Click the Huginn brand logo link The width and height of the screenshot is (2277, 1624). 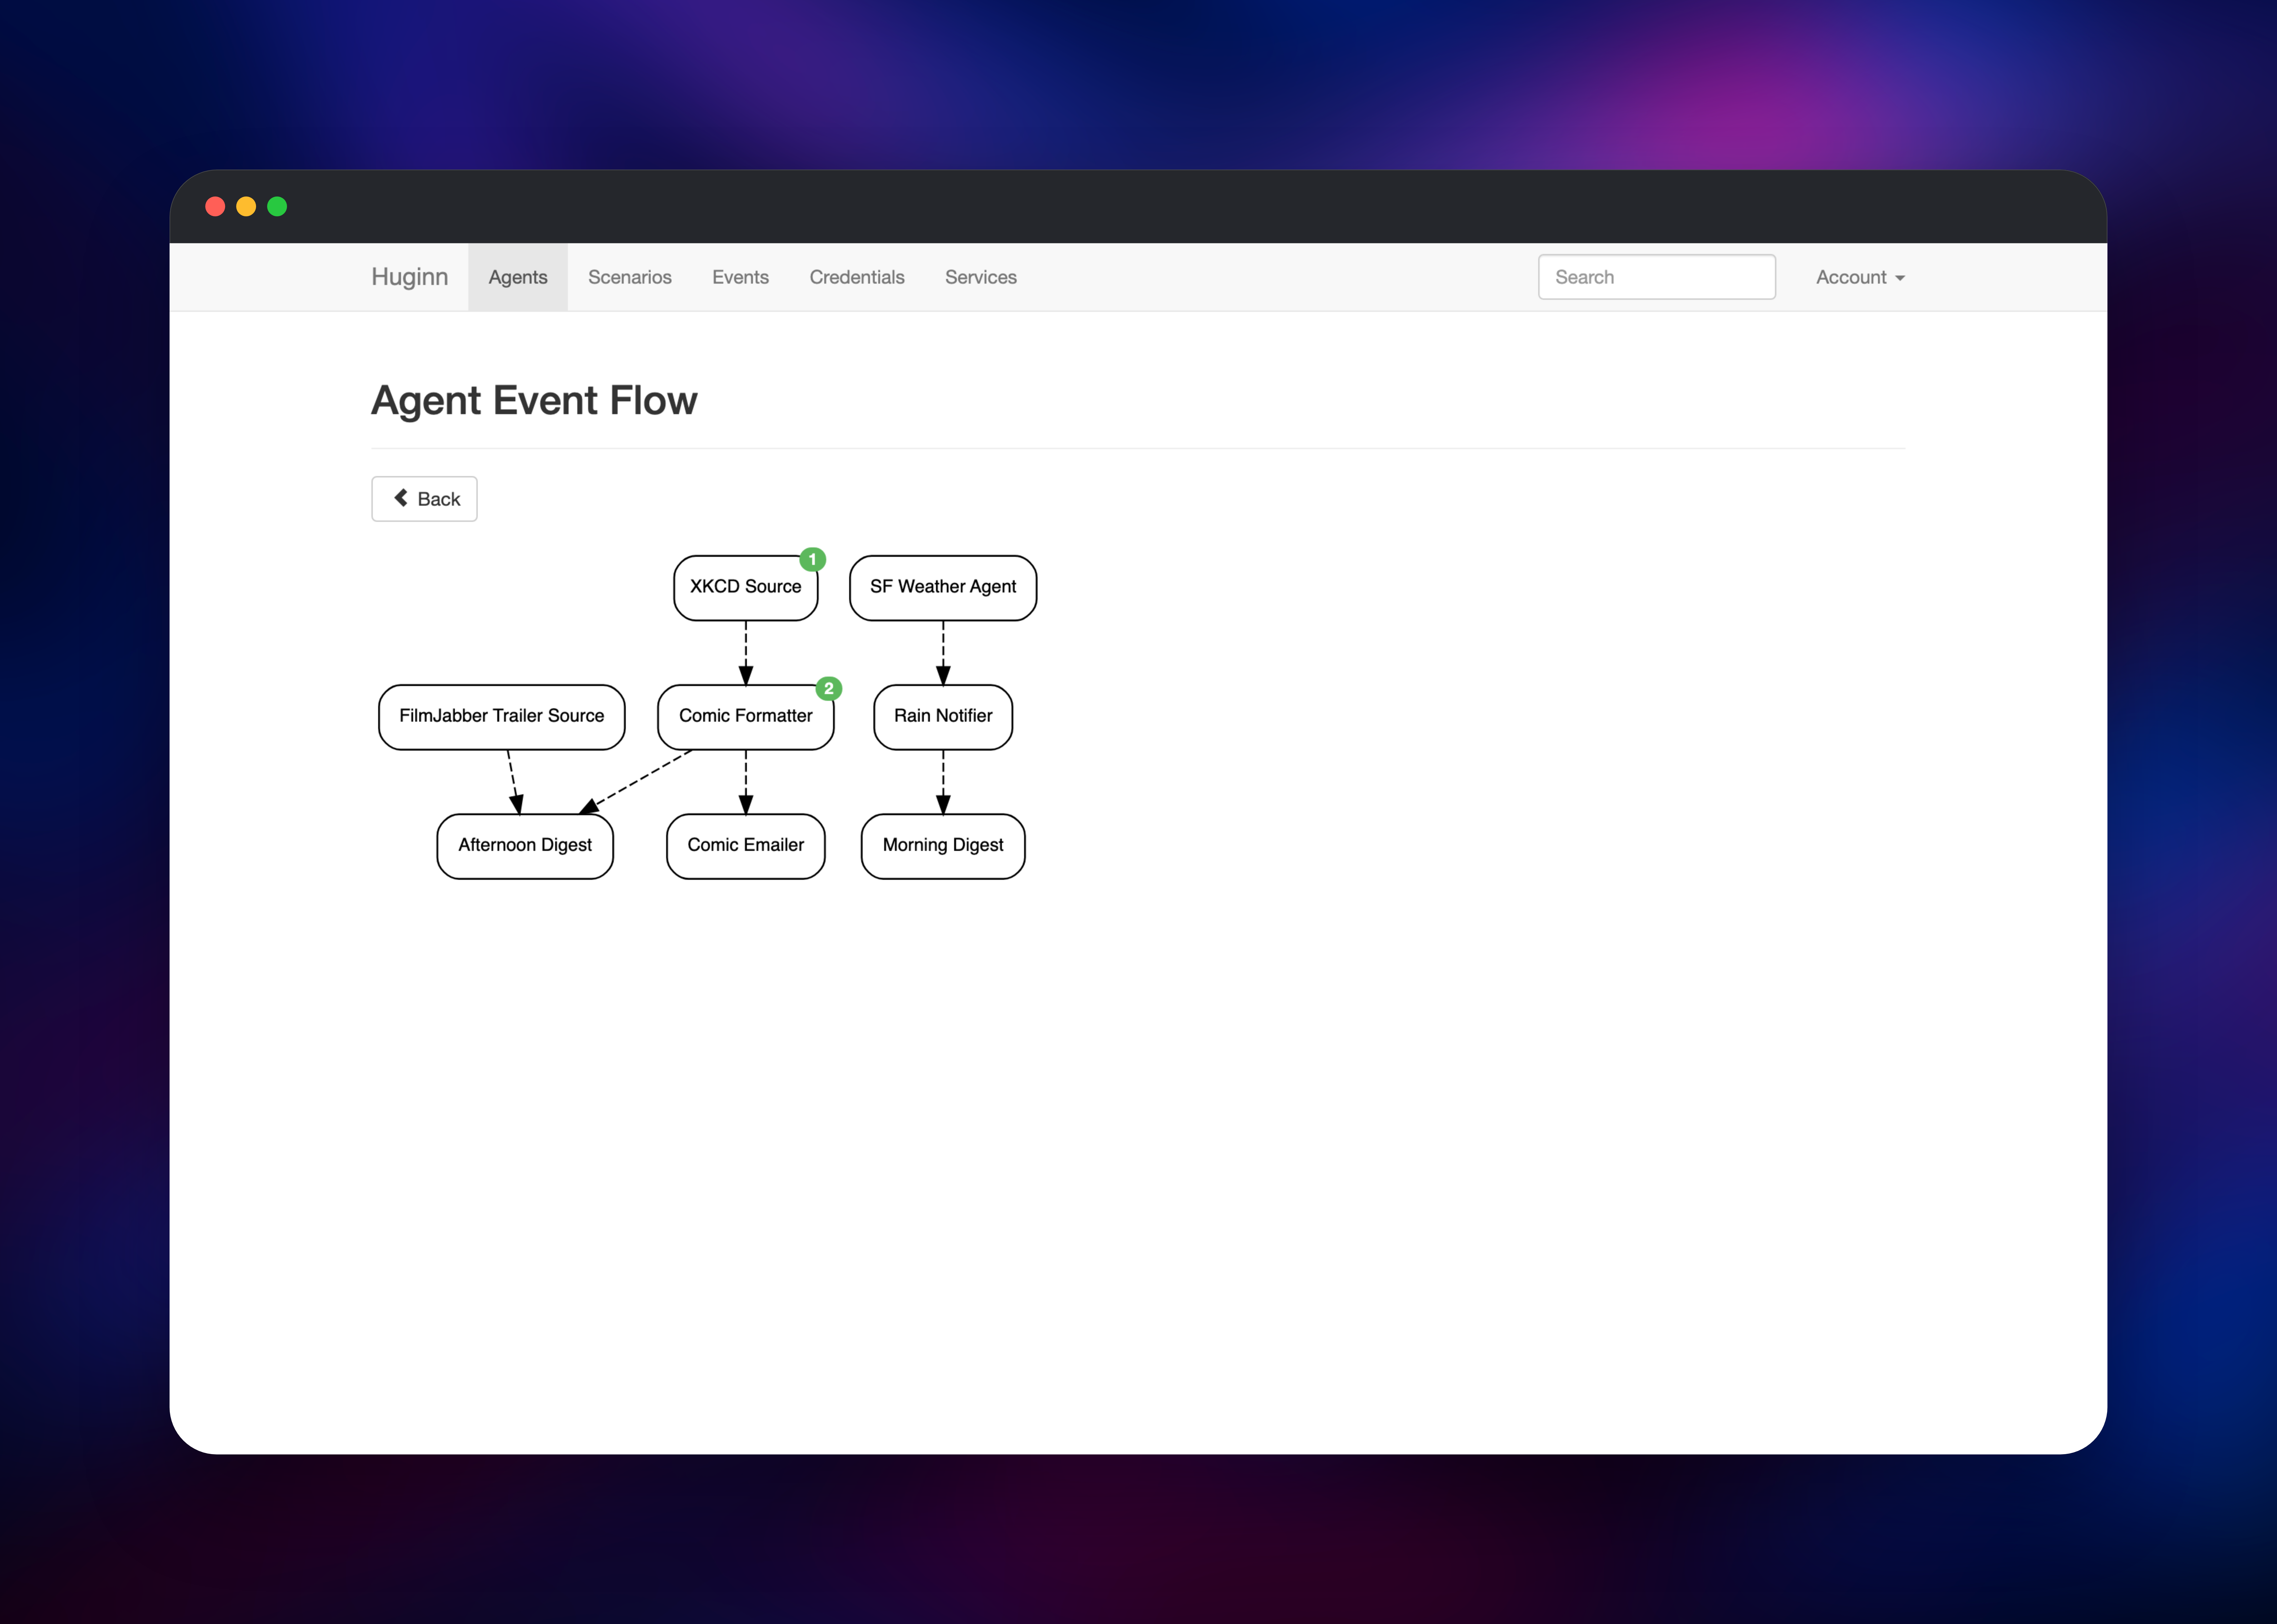point(409,277)
